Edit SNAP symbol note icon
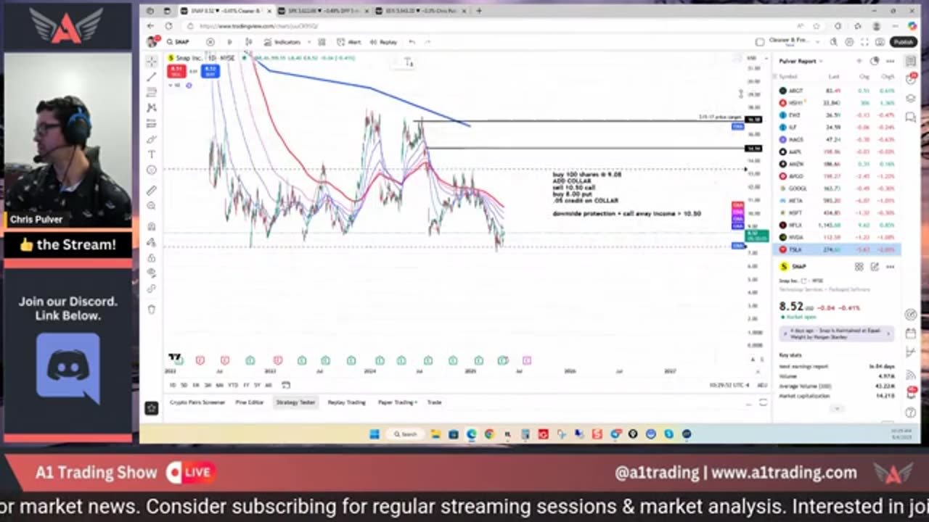The image size is (929, 522). tap(875, 267)
